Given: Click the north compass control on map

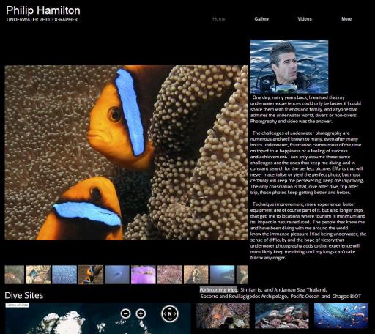Looking at the screenshot, I should pyautogui.click(x=170, y=313).
